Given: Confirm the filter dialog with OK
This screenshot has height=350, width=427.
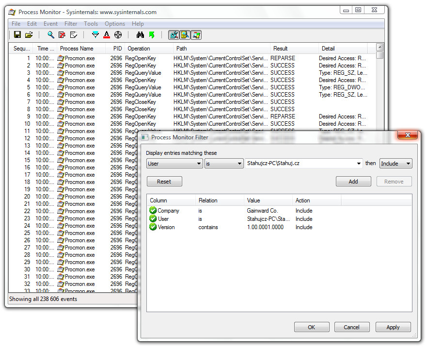Looking at the screenshot, I should click(312, 327).
